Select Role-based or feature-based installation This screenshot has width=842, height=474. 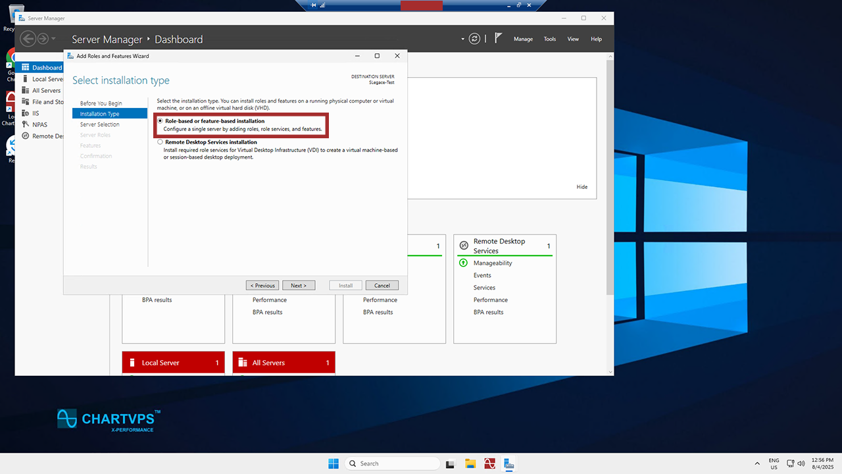pyautogui.click(x=161, y=121)
